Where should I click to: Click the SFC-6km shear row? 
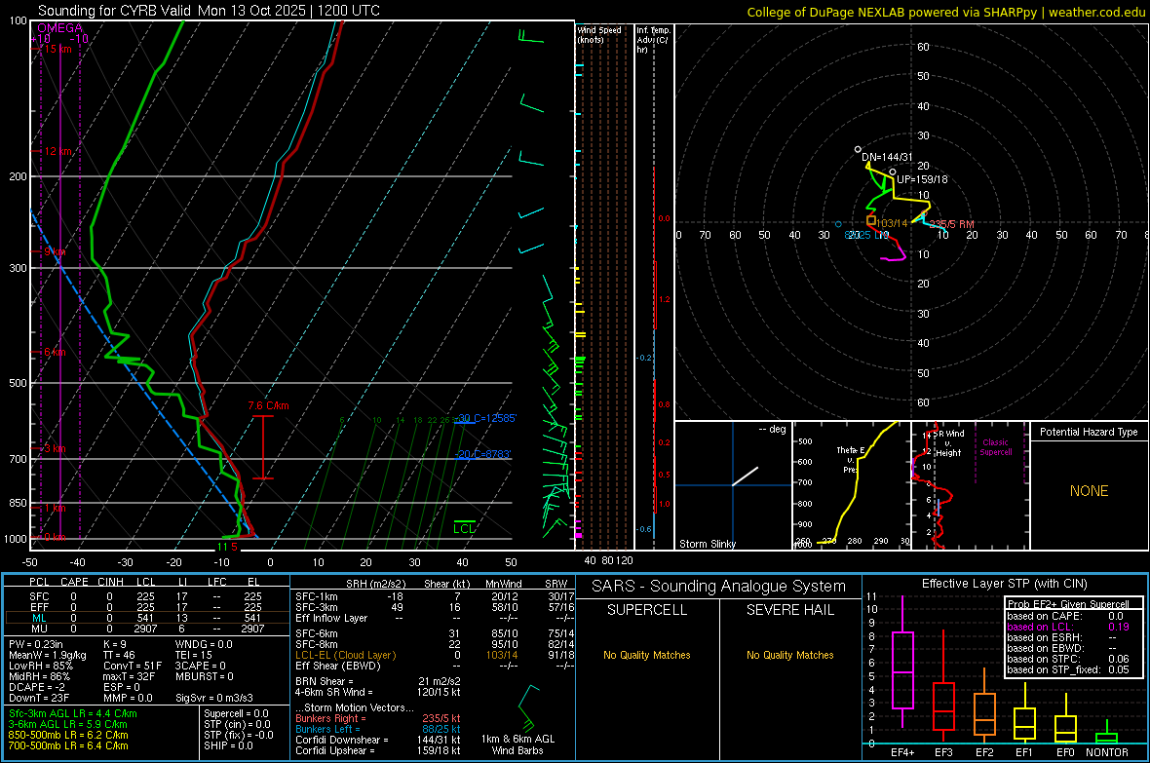click(x=435, y=633)
